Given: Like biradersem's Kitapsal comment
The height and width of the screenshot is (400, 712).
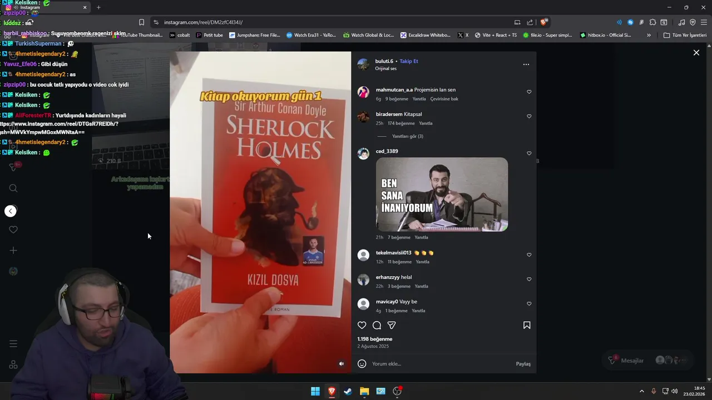Looking at the screenshot, I should click(x=529, y=117).
